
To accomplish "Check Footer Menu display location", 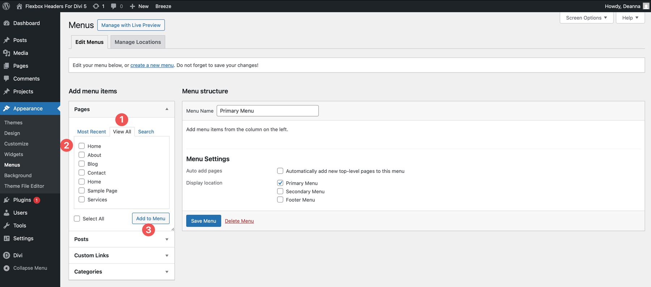I will coord(280,199).
